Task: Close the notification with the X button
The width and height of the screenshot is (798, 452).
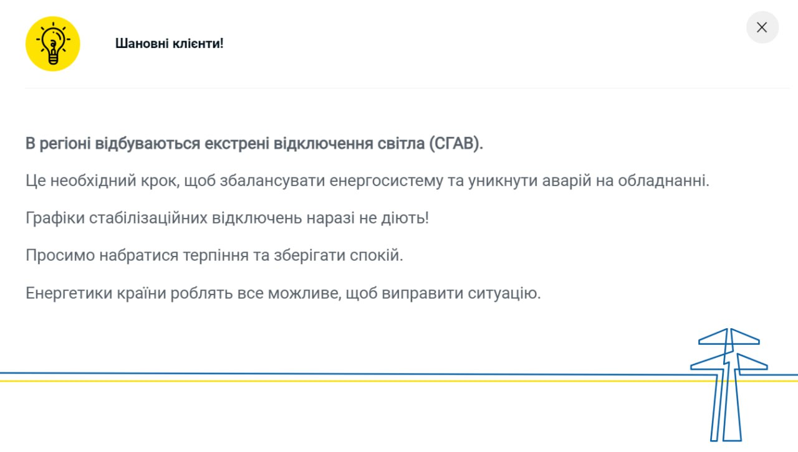Action: point(762,27)
